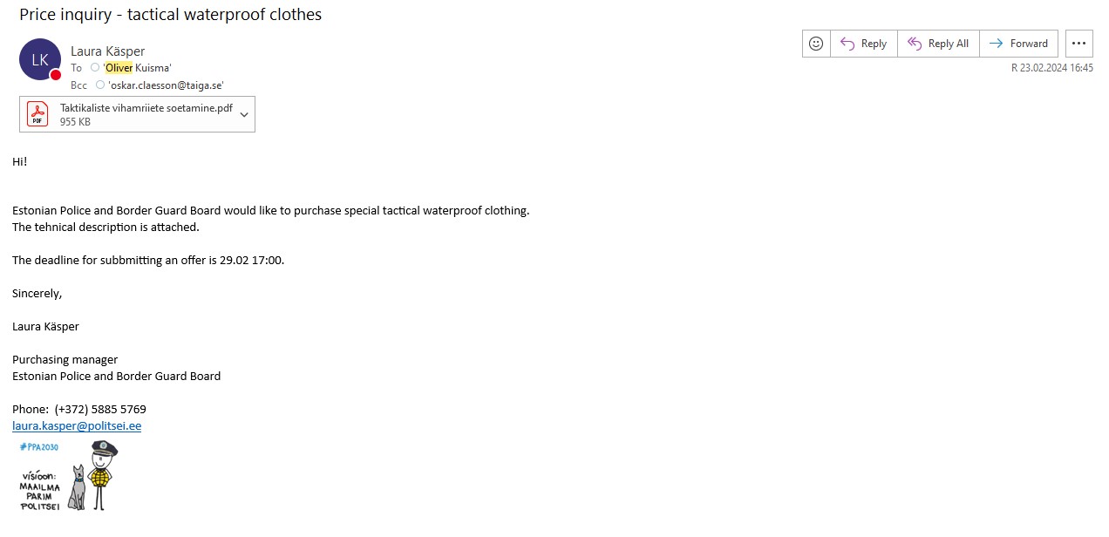Click the Reply button label
The image size is (1109, 537).
874,44
